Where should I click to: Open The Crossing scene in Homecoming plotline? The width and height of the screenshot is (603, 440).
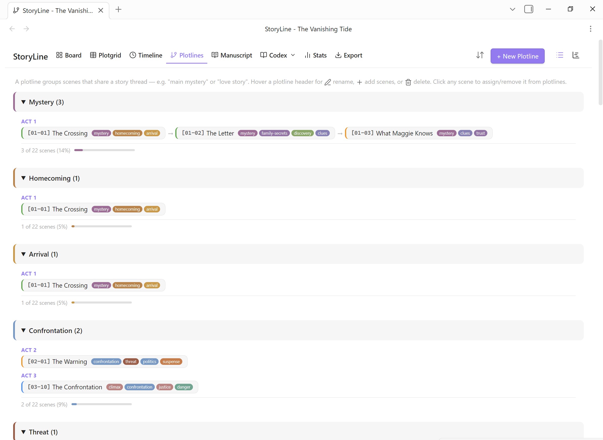(93, 209)
